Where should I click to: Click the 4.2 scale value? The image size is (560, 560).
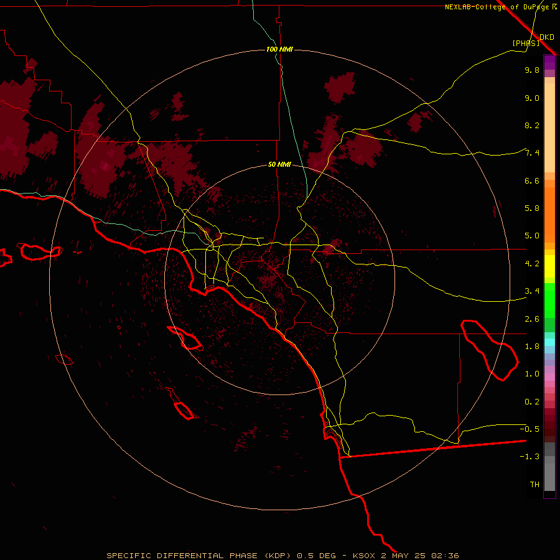coord(532,264)
